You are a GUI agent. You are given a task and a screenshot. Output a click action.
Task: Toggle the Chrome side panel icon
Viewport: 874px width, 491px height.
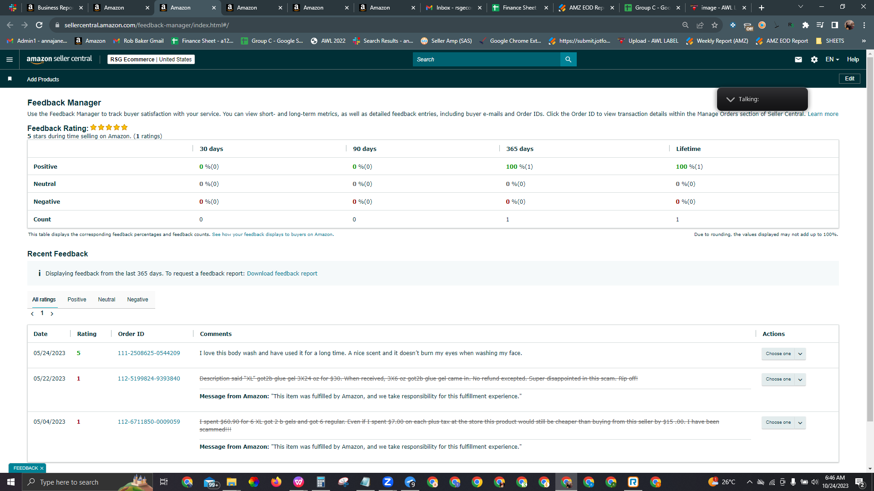[835, 25]
